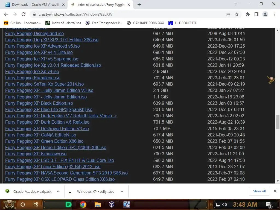Open the volume speaker tray icon
The height and width of the screenshot is (210, 280).
pyautogui.click(x=224, y=205)
